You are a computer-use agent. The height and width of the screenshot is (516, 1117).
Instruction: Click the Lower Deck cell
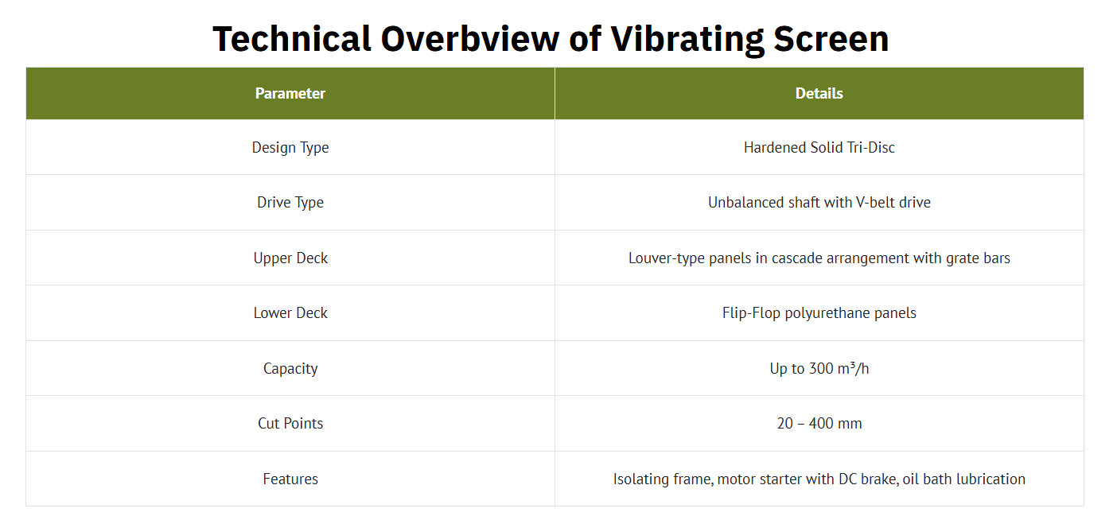point(290,312)
